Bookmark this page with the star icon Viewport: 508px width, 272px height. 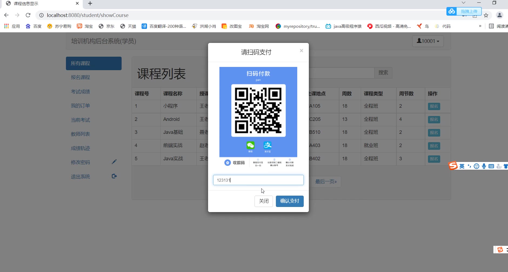pyautogui.click(x=486, y=15)
